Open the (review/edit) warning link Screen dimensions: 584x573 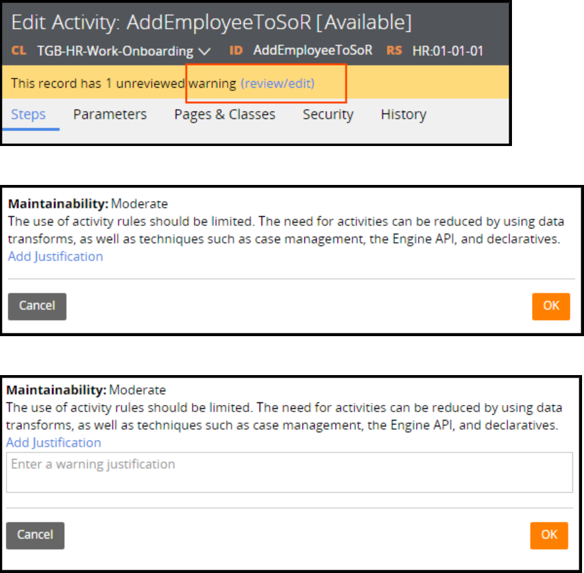pos(277,84)
